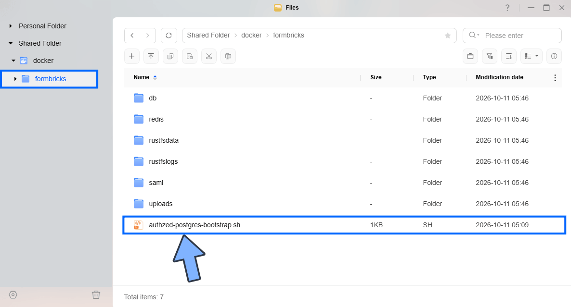Sort files by the Type column
The height and width of the screenshot is (307, 571).
coord(429,77)
